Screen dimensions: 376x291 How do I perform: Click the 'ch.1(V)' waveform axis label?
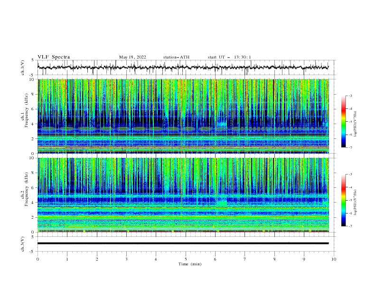(23, 68)
